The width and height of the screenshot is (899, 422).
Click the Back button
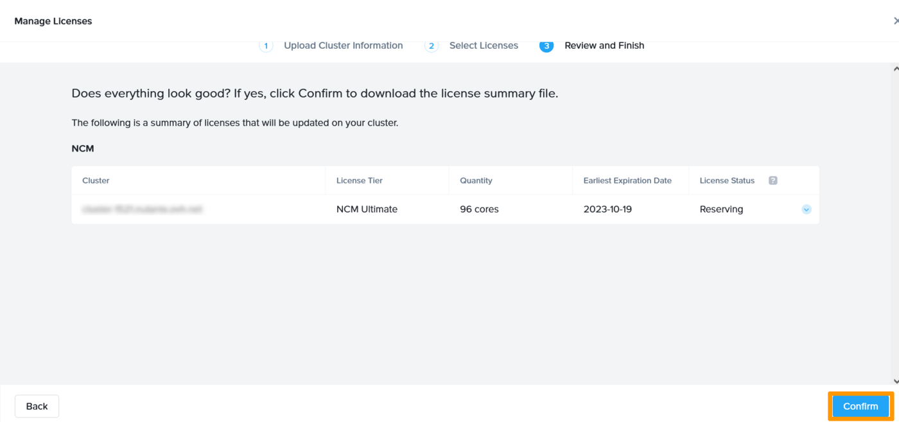point(37,406)
